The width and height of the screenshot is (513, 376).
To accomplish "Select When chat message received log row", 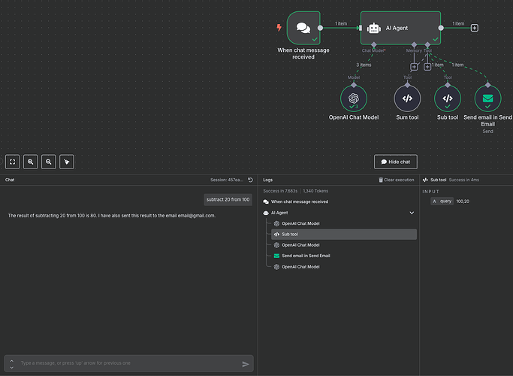I will (x=339, y=202).
